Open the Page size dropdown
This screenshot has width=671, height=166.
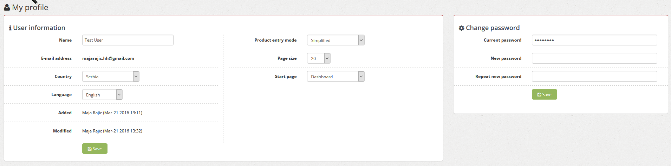coord(319,58)
